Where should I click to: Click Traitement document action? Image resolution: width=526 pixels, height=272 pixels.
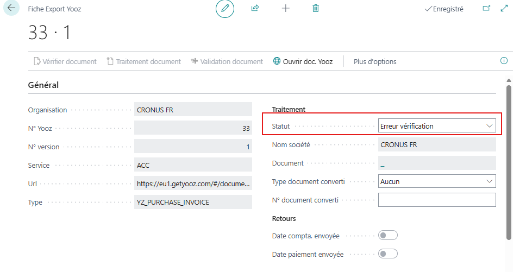[143, 61]
